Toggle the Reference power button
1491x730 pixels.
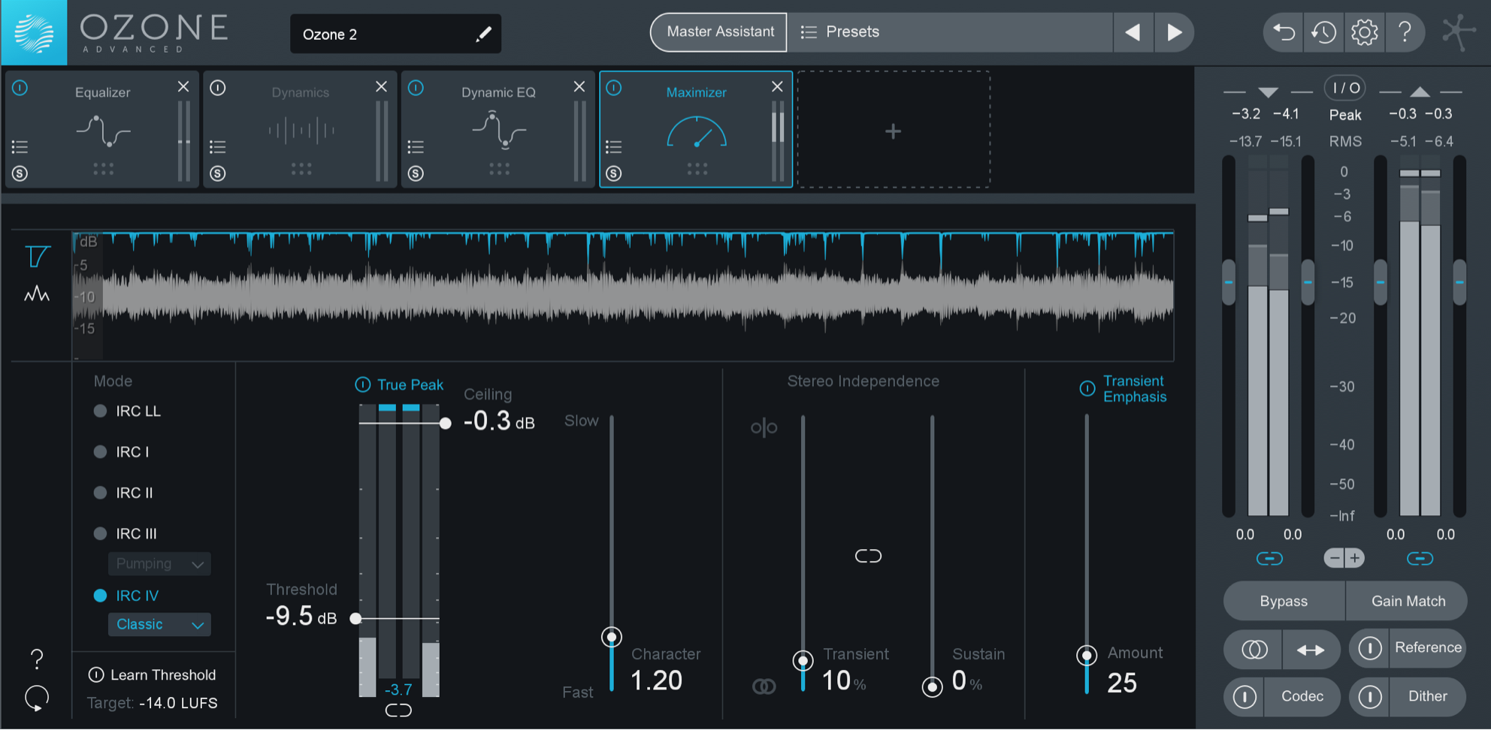pyautogui.click(x=1370, y=648)
